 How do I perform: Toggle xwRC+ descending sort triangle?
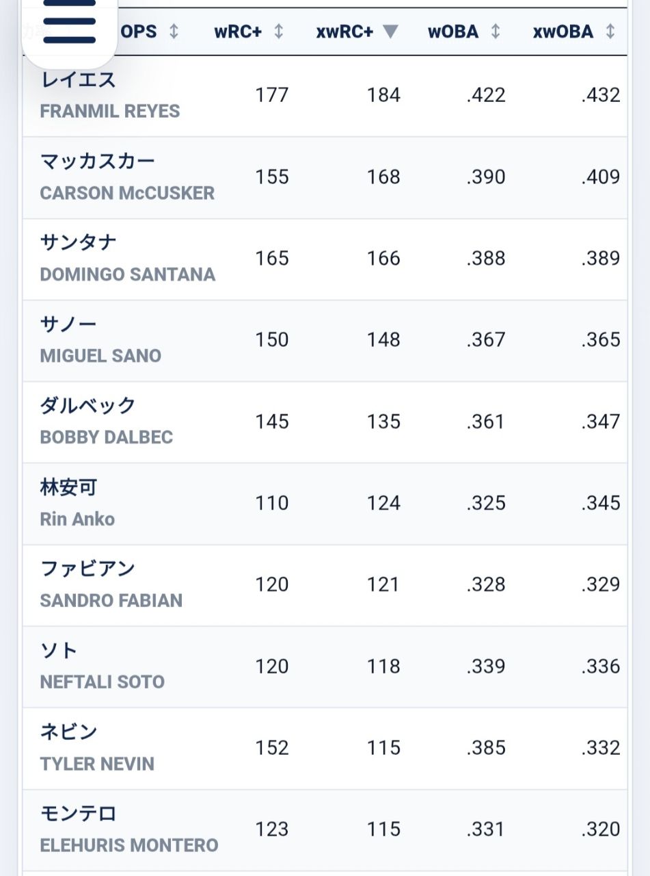[390, 31]
